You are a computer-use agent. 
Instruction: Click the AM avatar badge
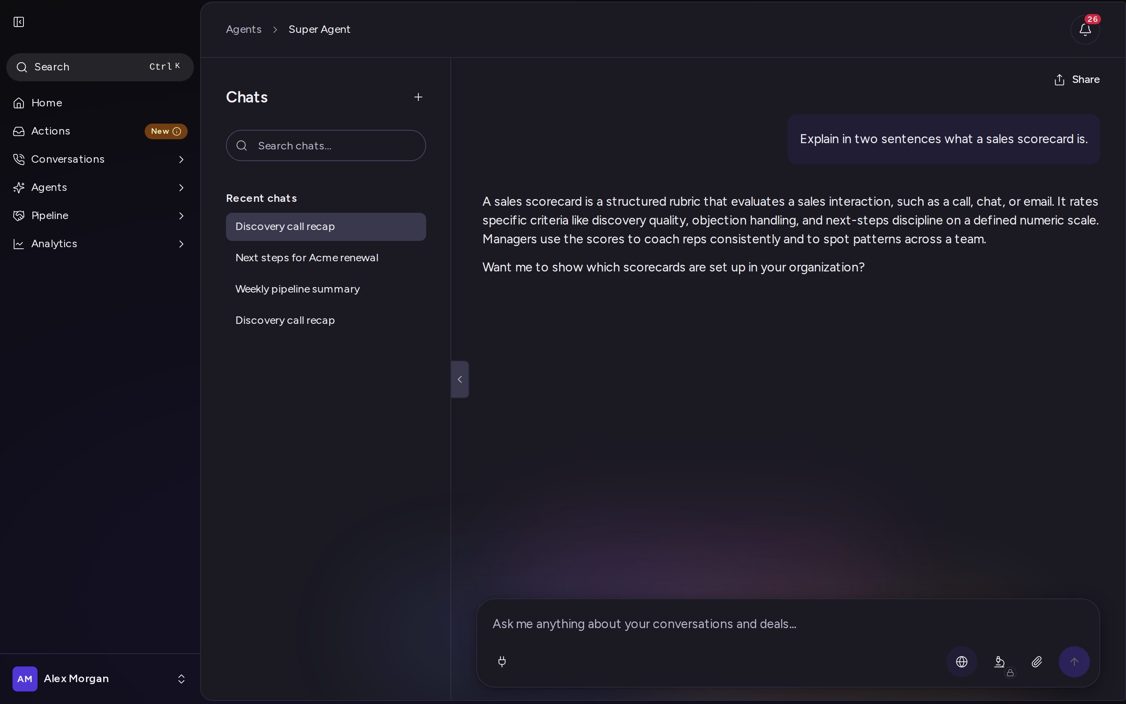(25, 679)
